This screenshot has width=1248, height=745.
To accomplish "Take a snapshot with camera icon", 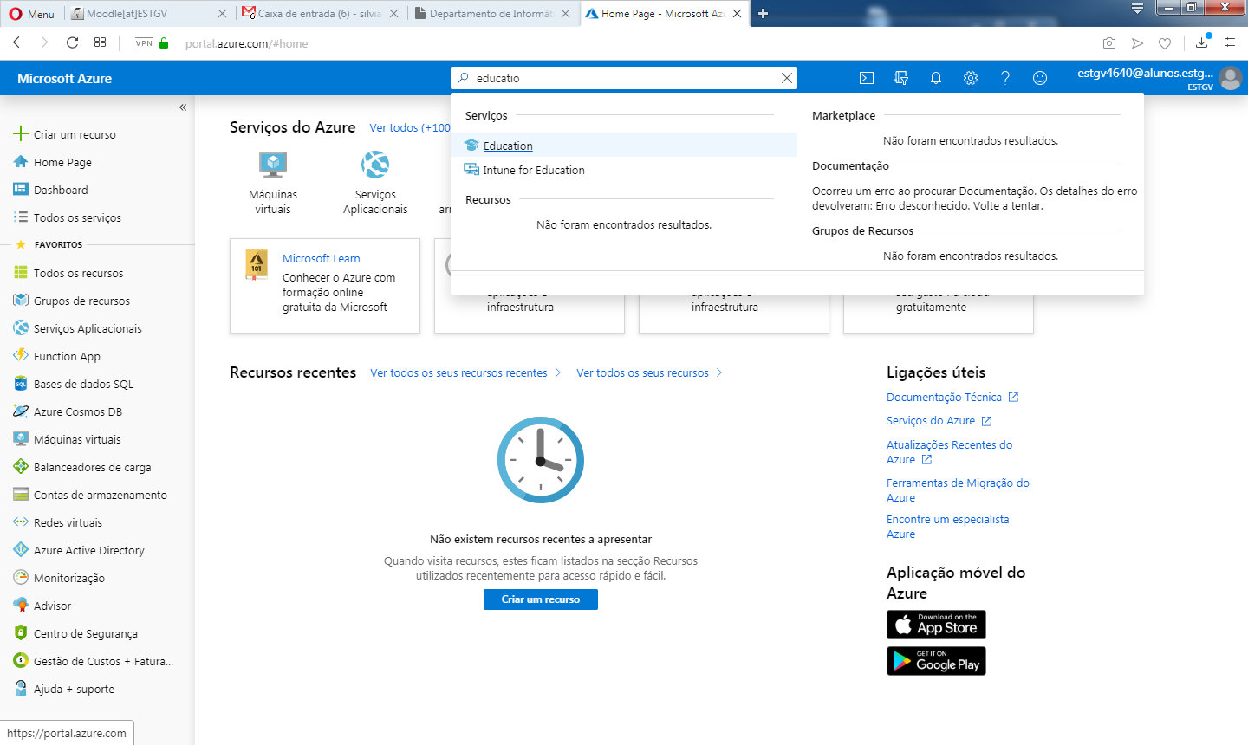I will [1109, 43].
